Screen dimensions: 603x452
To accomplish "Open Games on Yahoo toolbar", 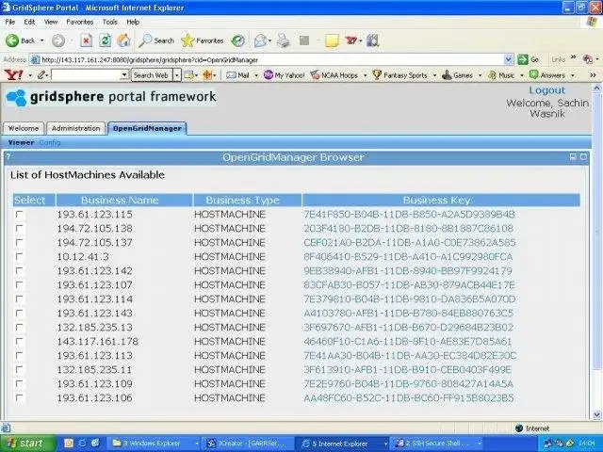I will [457, 75].
